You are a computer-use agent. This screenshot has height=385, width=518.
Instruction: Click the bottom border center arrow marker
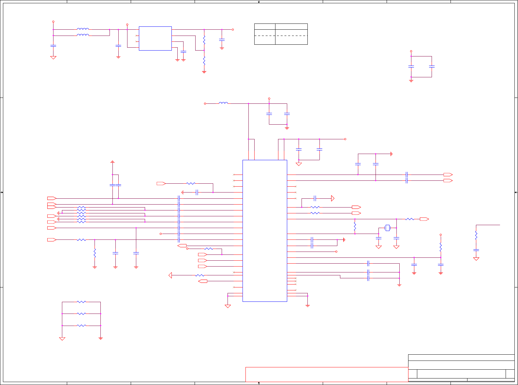tap(259, 383)
